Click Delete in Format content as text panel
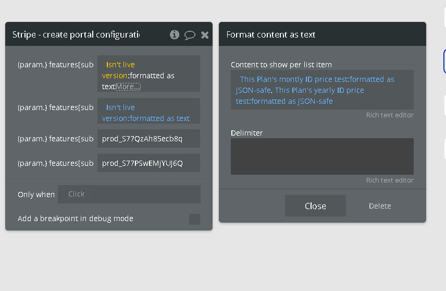Screen dimensions: 446x291 pyautogui.click(x=380, y=206)
